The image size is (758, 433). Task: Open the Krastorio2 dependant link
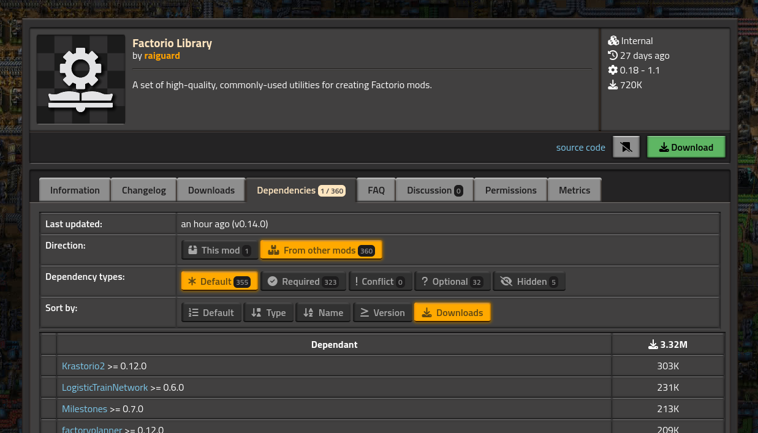(x=83, y=366)
